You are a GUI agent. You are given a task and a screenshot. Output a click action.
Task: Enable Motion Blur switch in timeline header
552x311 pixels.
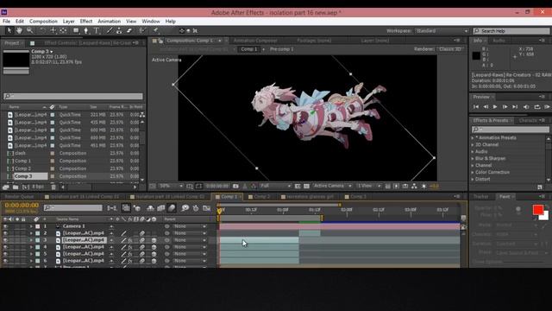pos(172,208)
